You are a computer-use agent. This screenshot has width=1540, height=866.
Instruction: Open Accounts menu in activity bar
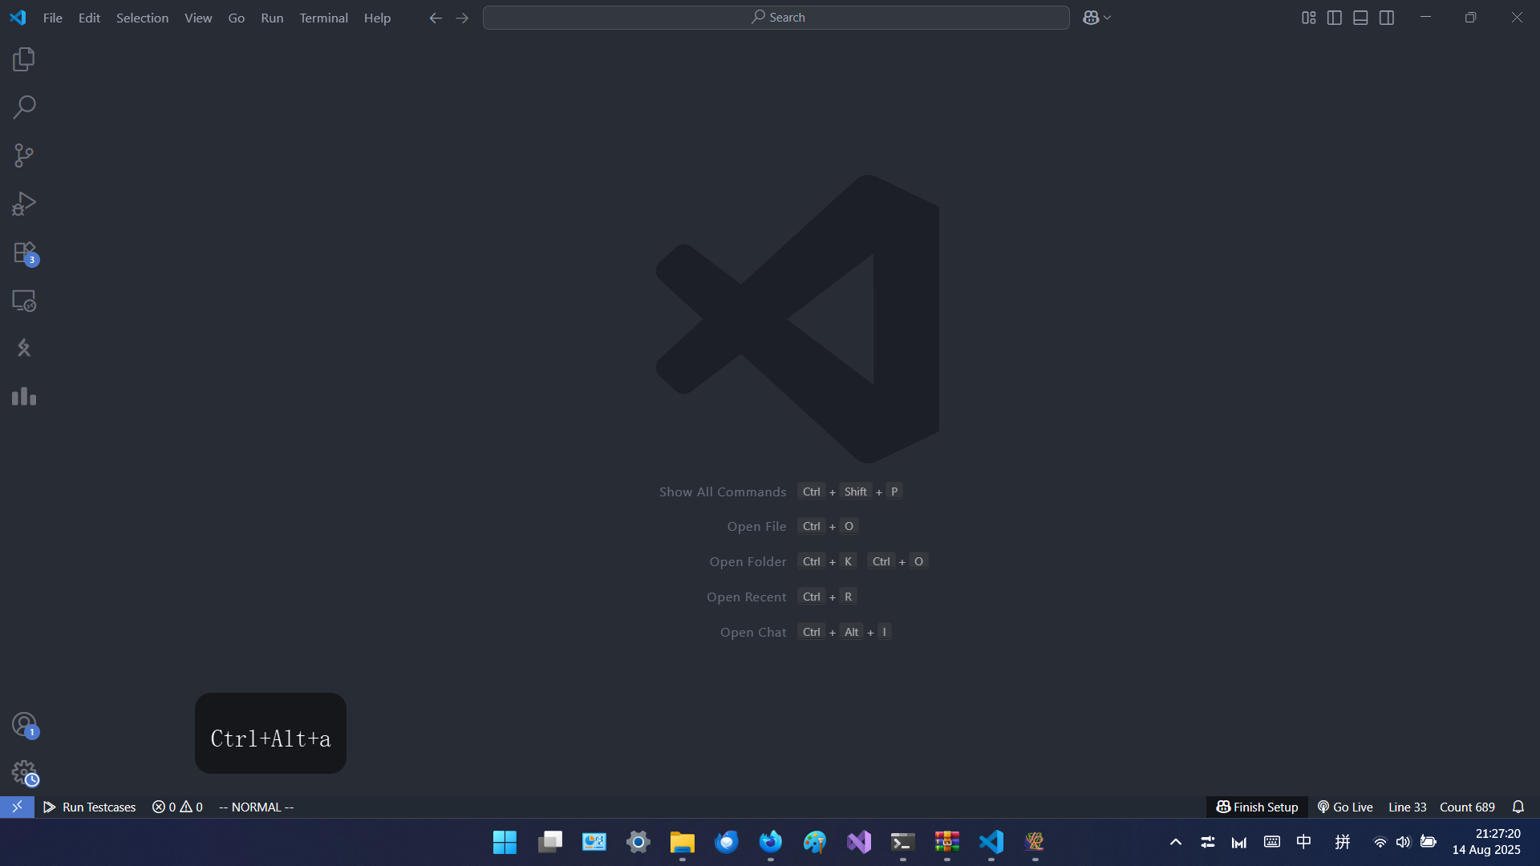pyautogui.click(x=24, y=725)
